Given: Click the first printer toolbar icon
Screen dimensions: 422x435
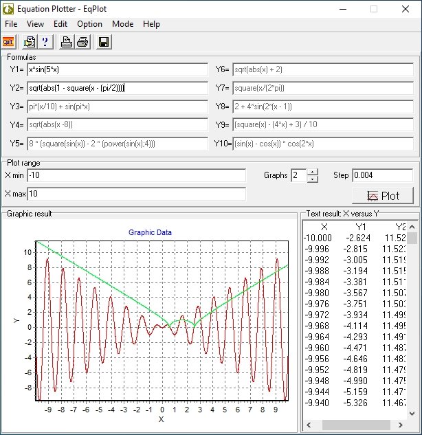Looking at the screenshot, I should pos(67,42).
